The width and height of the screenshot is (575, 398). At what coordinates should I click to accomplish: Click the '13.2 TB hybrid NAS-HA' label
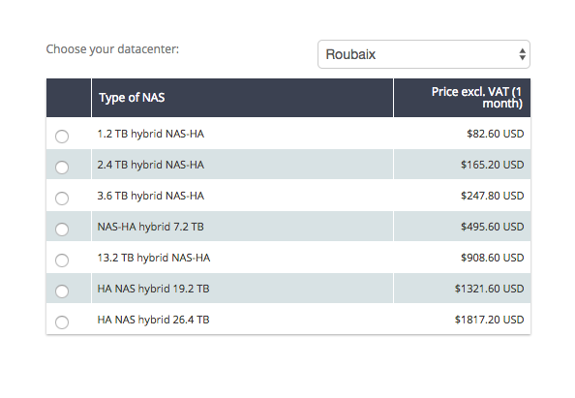click(x=154, y=258)
